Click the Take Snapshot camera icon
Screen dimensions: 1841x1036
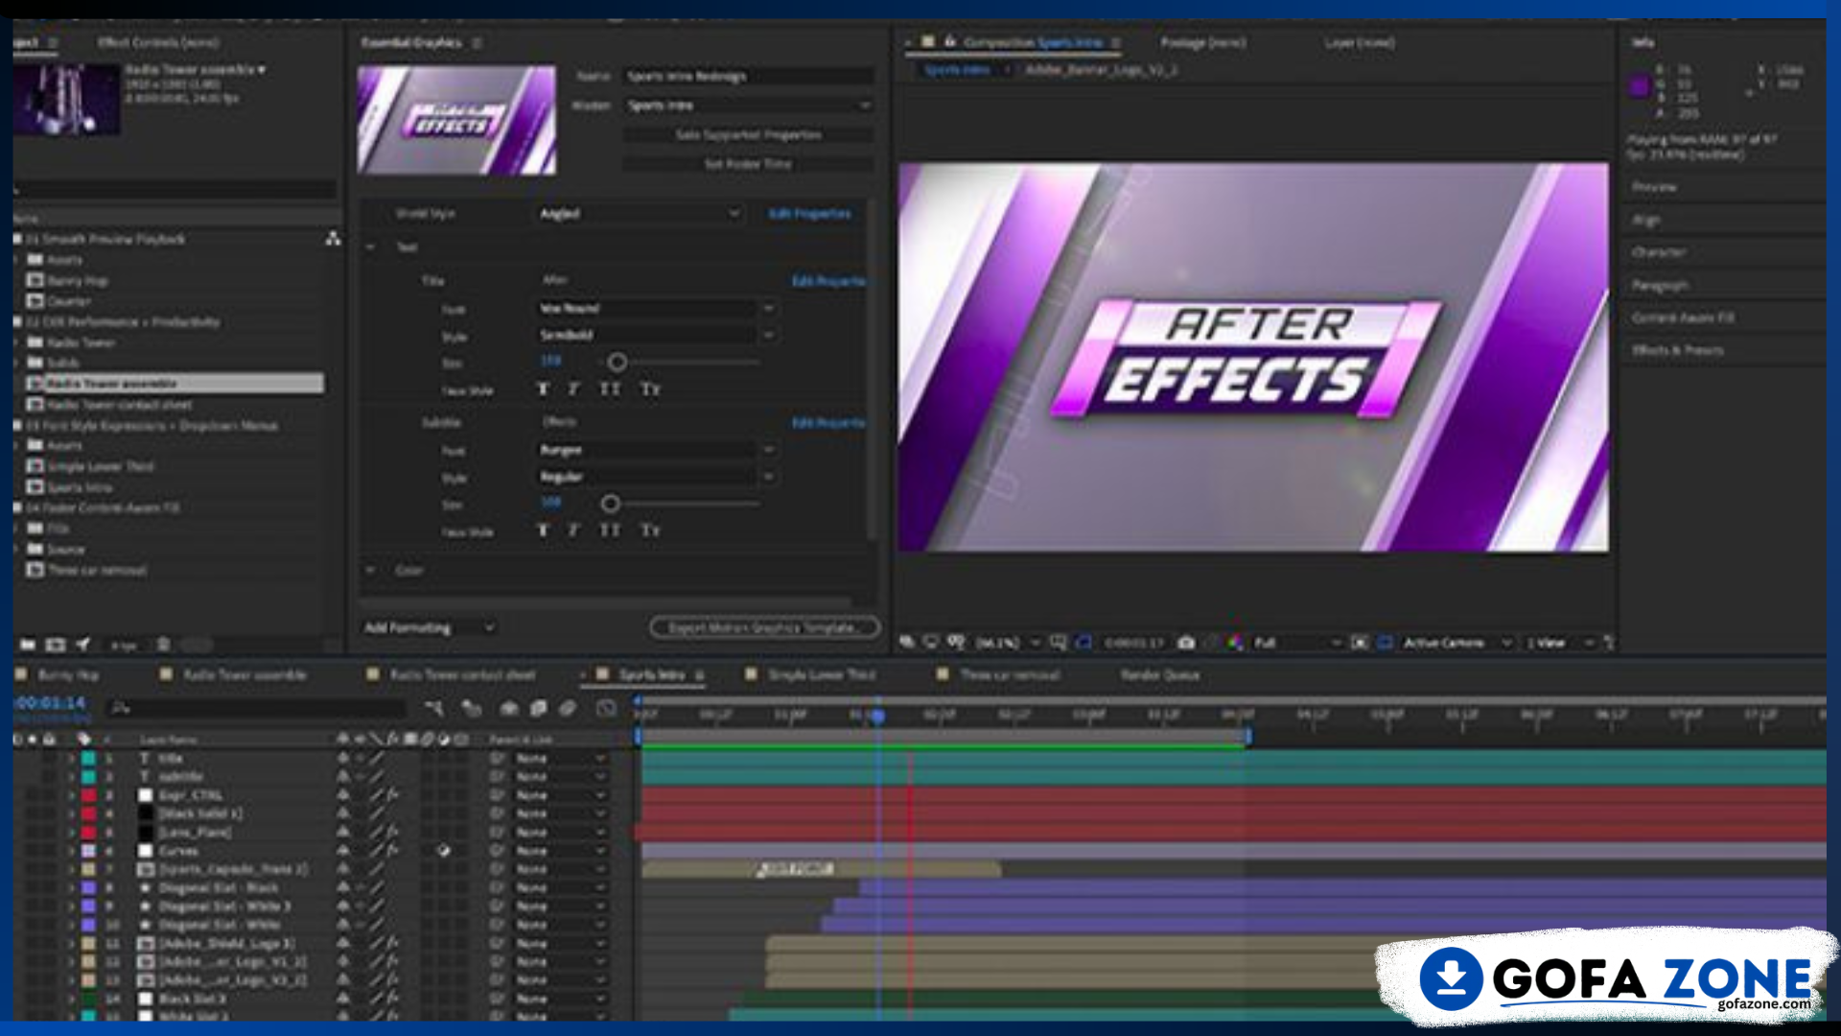coord(1186,642)
